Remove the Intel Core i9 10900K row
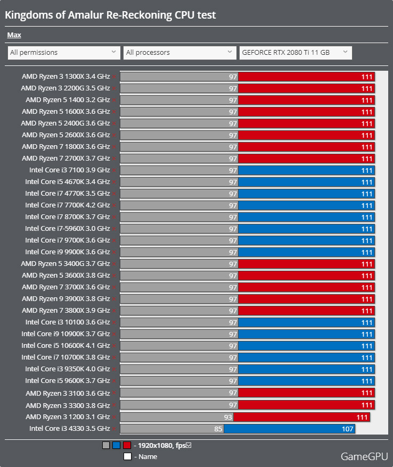393x467 pixels. pos(114,334)
